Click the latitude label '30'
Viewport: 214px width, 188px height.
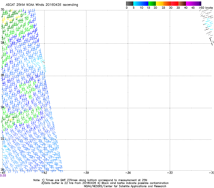2,10
